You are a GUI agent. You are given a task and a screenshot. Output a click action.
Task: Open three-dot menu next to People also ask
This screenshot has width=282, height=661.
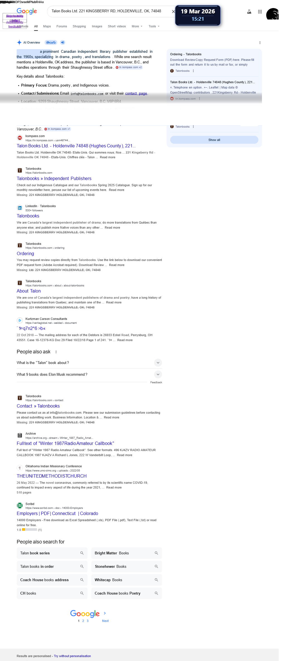coord(56,352)
